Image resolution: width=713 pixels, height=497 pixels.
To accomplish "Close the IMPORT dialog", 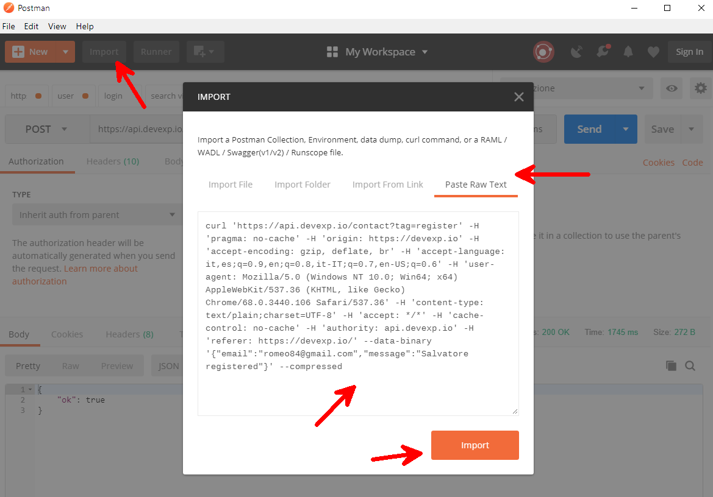I will click(519, 97).
